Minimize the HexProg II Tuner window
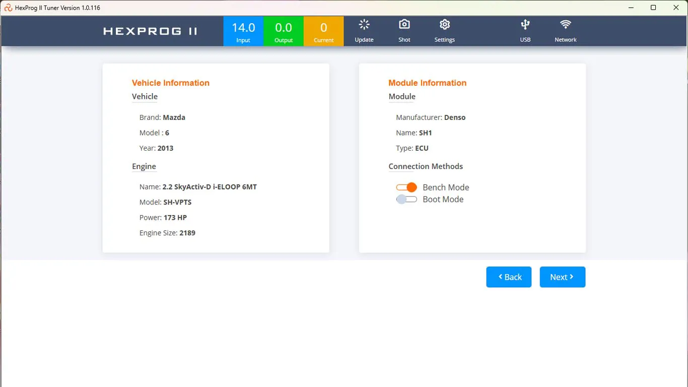Screen dimensions: 688x387 (631, 8)
